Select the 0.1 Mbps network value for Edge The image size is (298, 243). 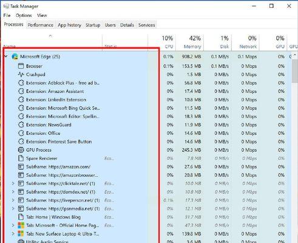point(247,56)
